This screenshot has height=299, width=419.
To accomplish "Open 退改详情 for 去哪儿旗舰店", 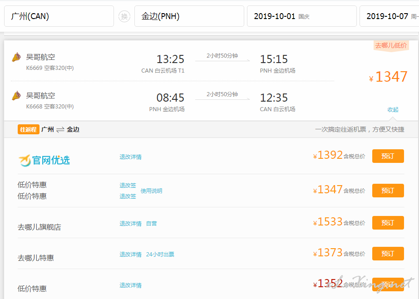I will pos(130,223).
